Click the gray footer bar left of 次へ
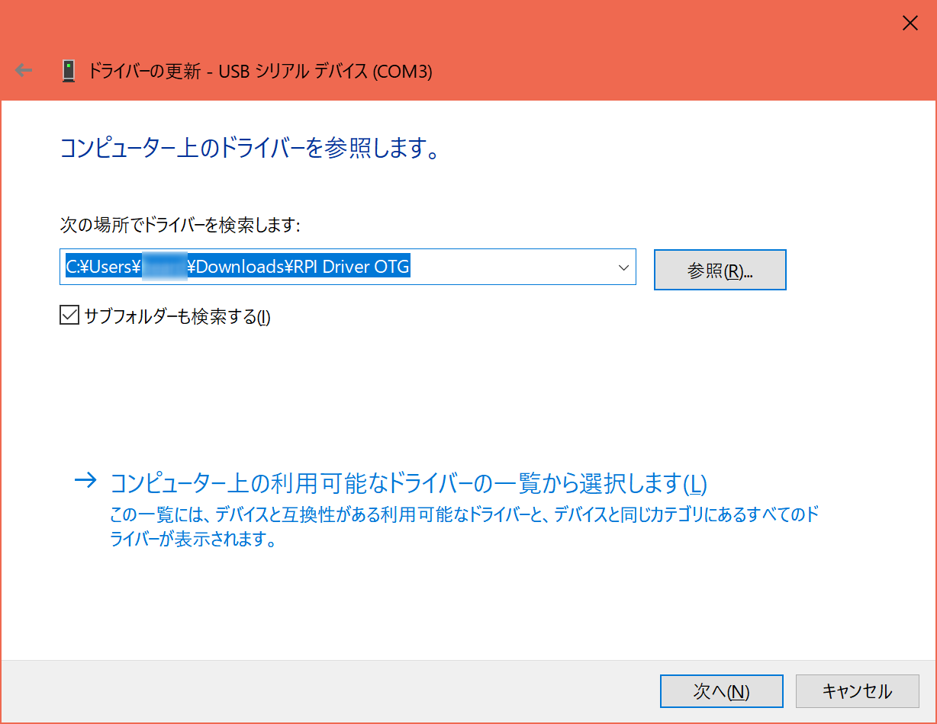 coord(328,691)
